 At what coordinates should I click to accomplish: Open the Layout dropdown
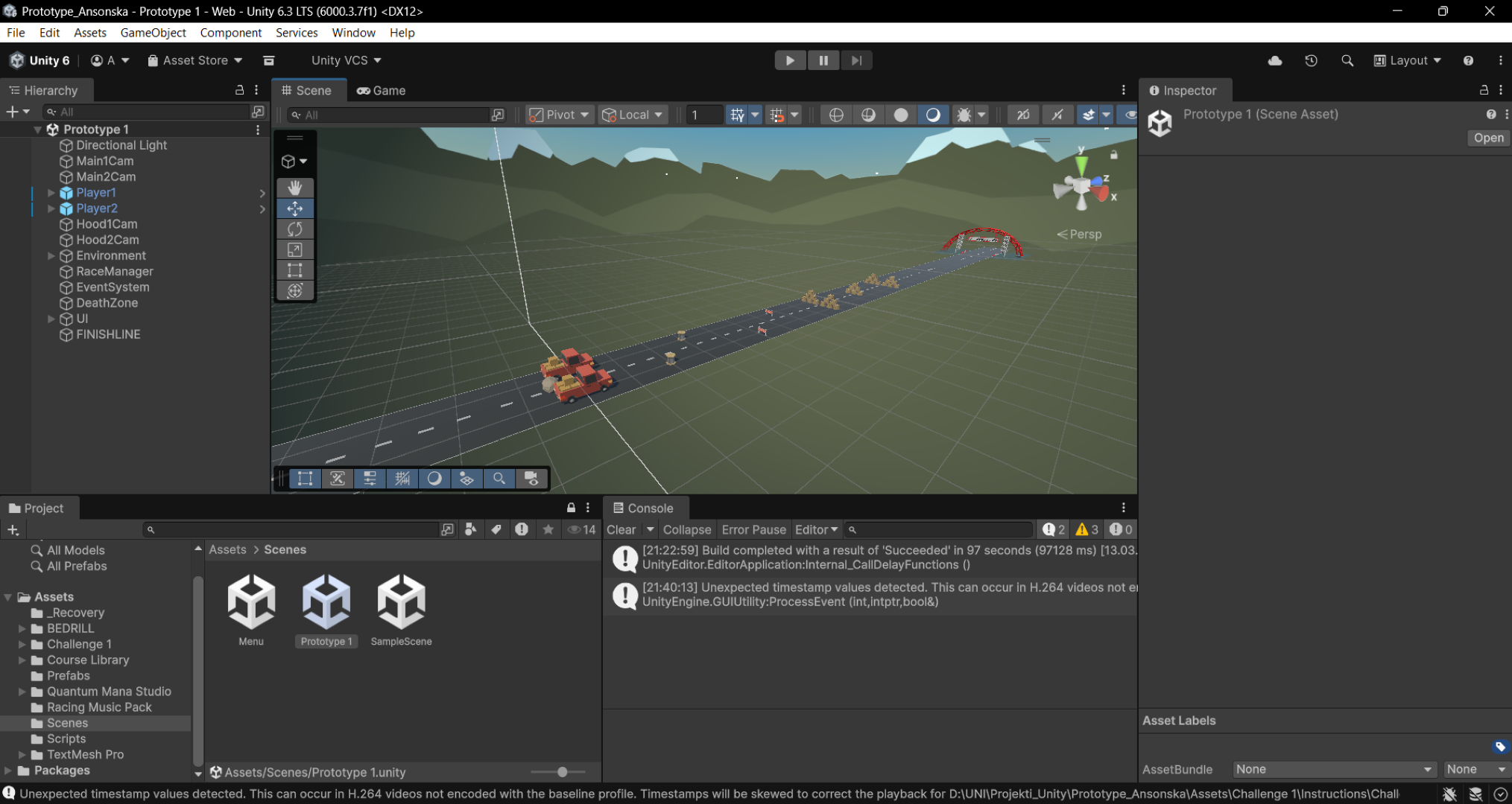coord(1408,60)
